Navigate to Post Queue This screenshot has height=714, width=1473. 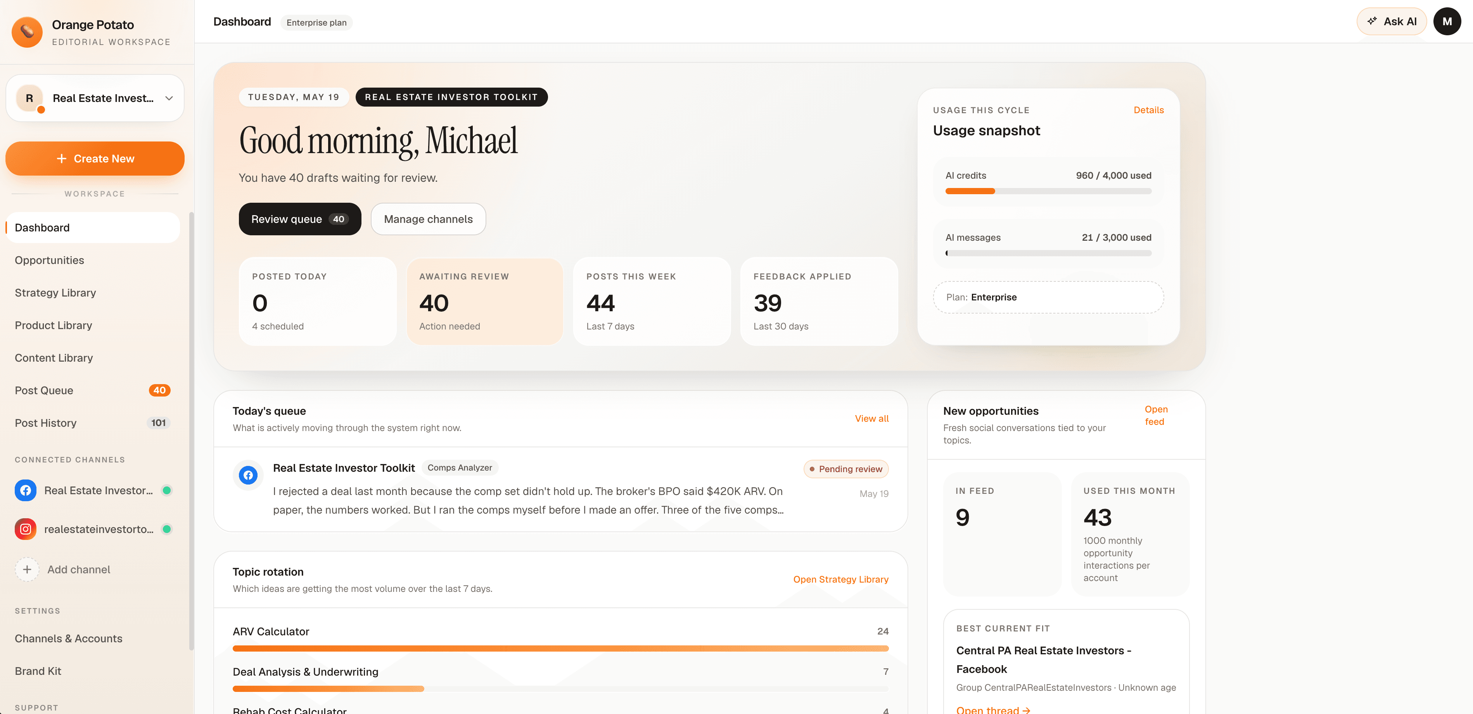pos(93,390)
